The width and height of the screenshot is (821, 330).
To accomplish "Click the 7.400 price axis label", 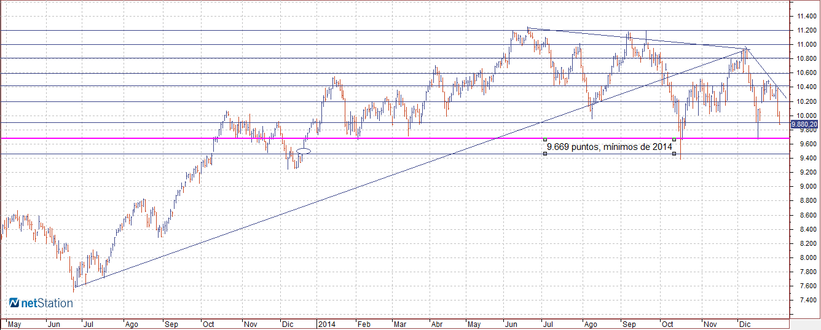I will 809,300.
